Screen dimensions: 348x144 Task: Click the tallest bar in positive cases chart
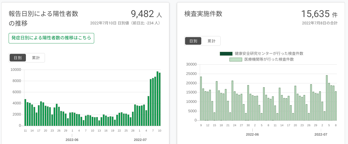click(x=157, y=99)
